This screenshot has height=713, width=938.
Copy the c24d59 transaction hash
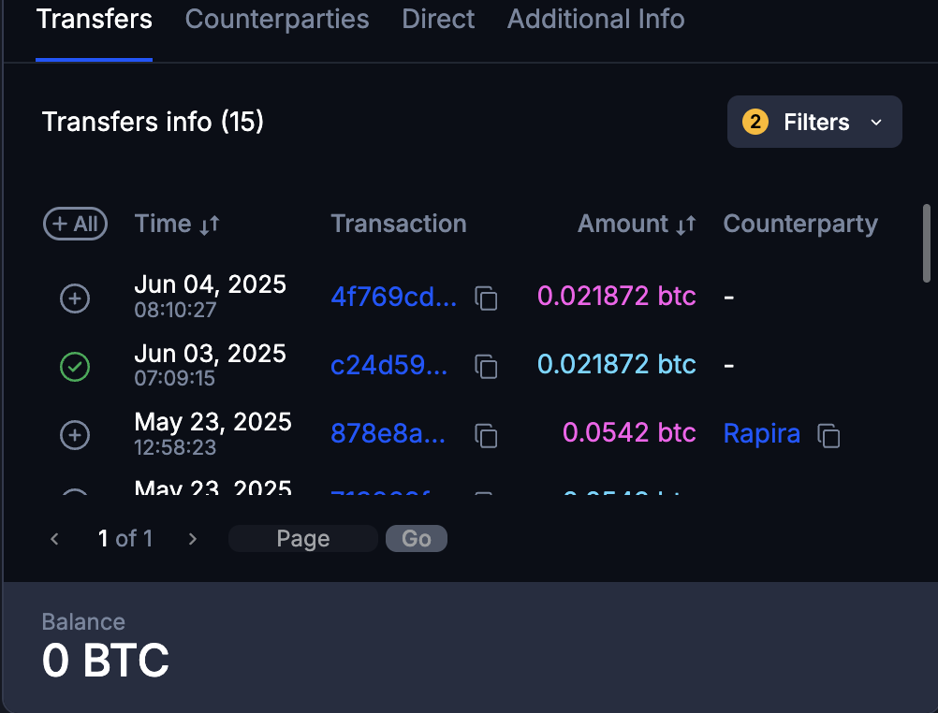(x=486, y=367)
